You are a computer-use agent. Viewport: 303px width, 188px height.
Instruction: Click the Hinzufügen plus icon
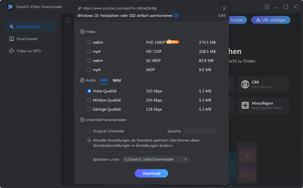coord(245,105)
